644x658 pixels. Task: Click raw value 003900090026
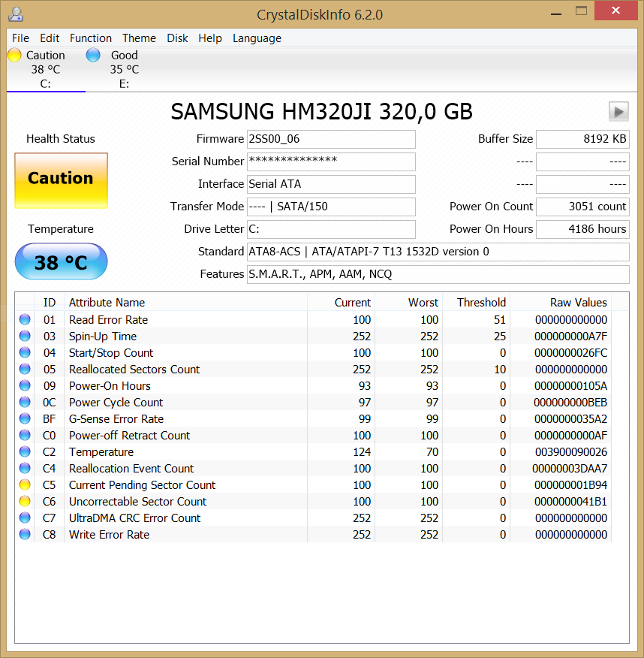571,452
